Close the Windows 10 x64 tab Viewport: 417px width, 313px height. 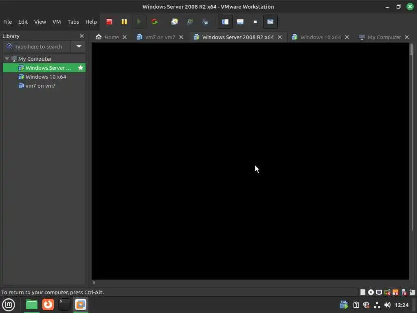pos(347,37)
